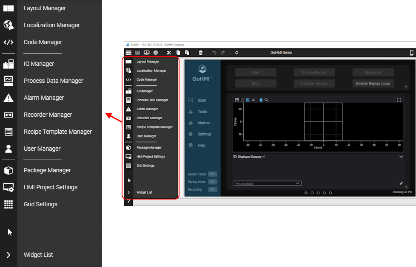
Task: Click the fullscreen icon on the chart panel
Action: [x=399, y=100]
